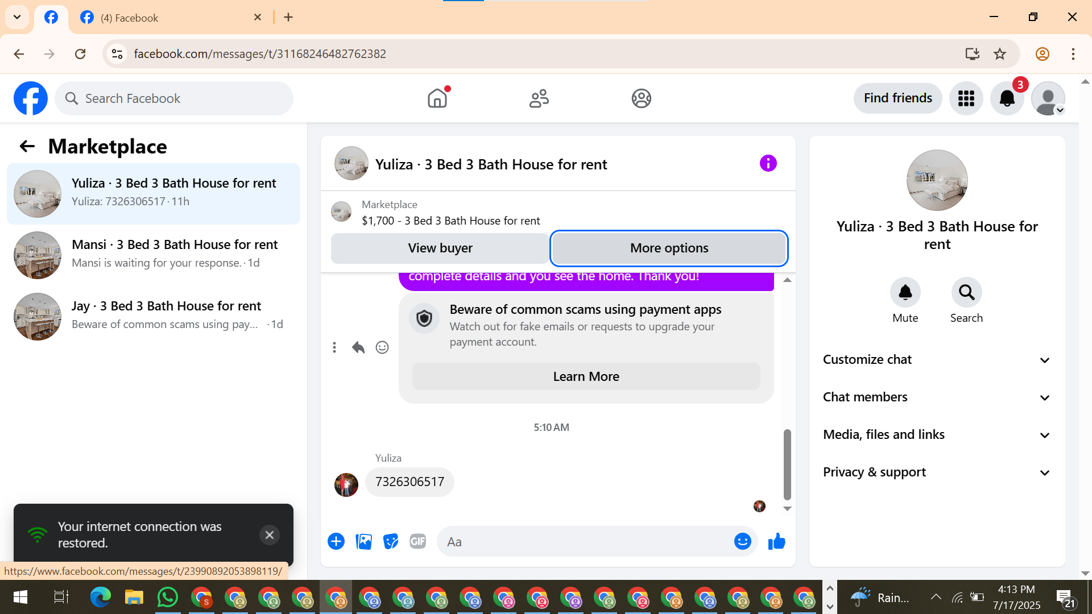Click the emoji picker in message box
This screenshot has height=614, width=1092.
(742, 542)
